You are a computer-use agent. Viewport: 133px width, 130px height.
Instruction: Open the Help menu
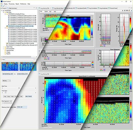coord(29,4)
